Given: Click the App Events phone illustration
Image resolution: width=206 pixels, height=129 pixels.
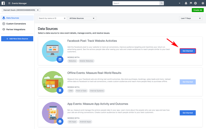Looking at the screenshot, I should (53, 113).
